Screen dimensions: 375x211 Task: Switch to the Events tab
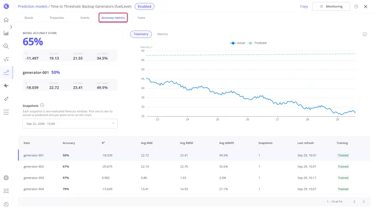(x=85, y=18)
